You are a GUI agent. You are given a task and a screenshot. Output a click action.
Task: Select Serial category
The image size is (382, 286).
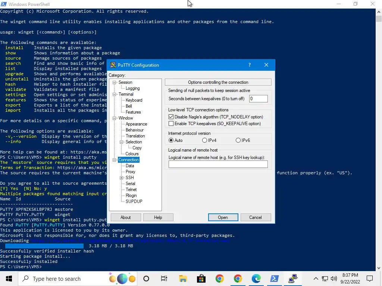tap(130, 184)
